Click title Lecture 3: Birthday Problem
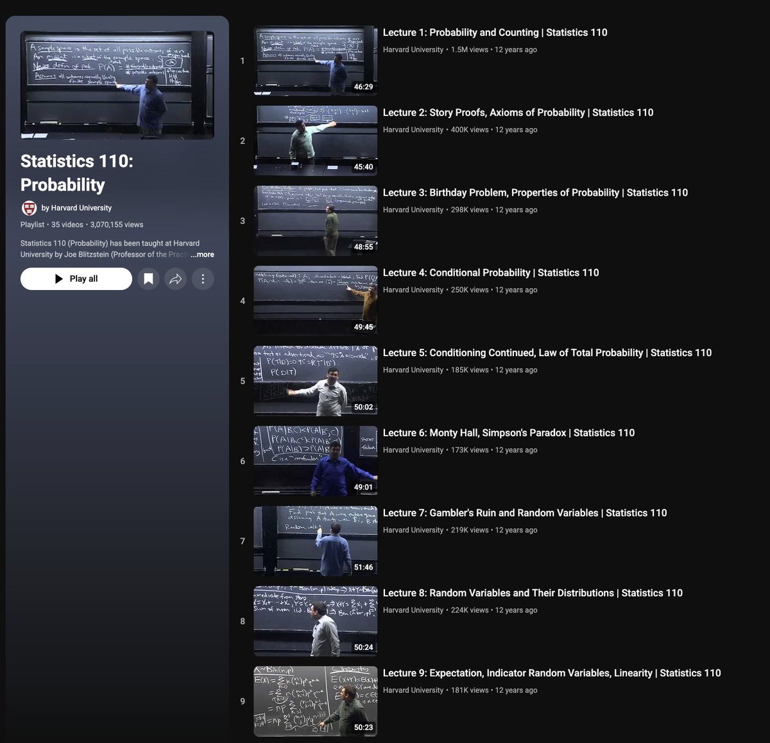The height and width of the screenshot is (743, 770). coord(535,192)
